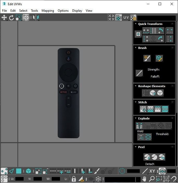Enable Edge sub-object mode
This screenshot has width=178, height=183.
(11, 171)
